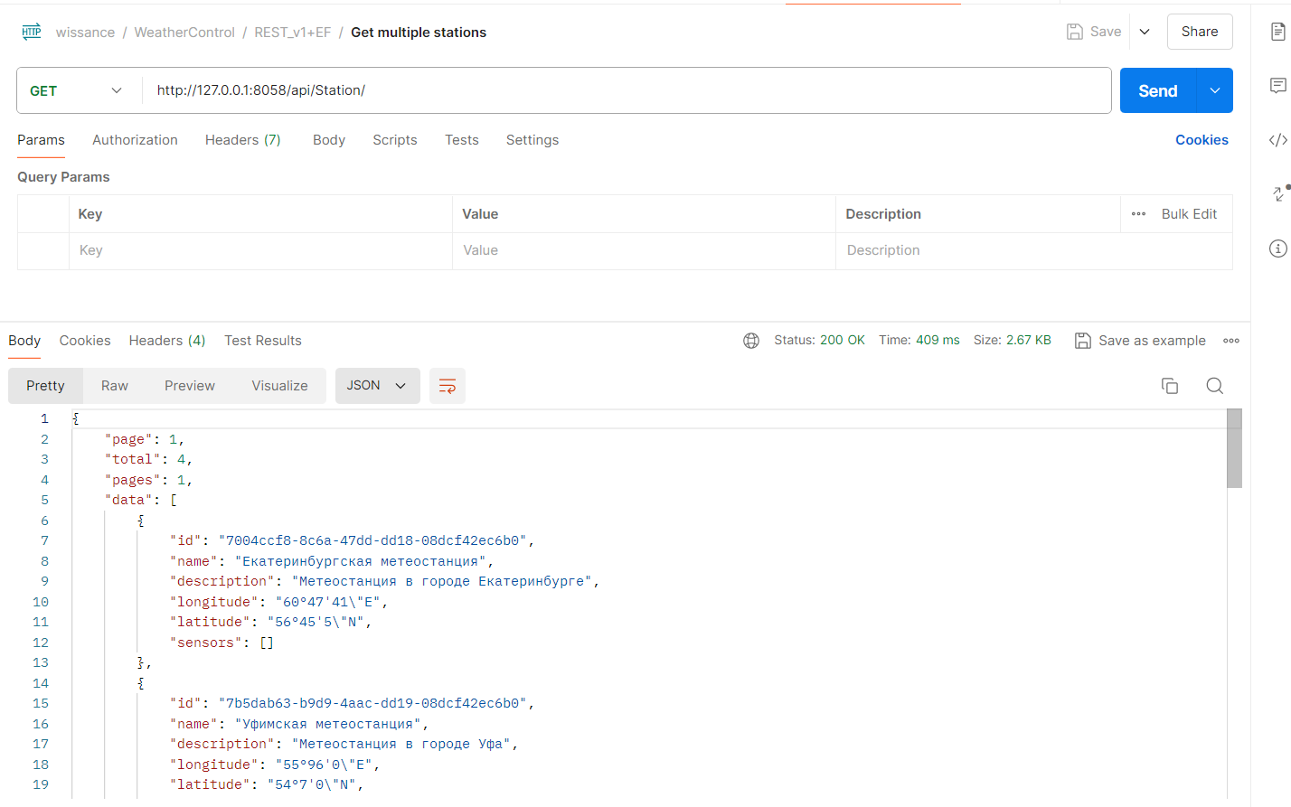Image resolution: width=1291 pixels, height=807 pixels.
Task: Open the comments icon in right sidebar
Action: (x=1277, y=86)
